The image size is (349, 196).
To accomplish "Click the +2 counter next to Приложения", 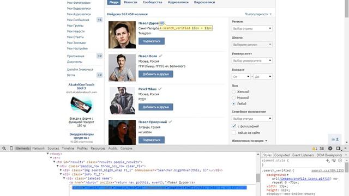I will [x=99, y=56].
